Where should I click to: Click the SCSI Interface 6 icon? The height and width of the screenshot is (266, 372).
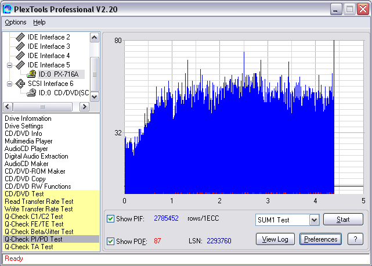pyautogui.click(x=20, y=84)
